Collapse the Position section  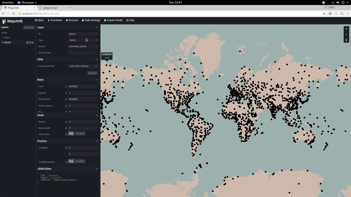[97, 141]
